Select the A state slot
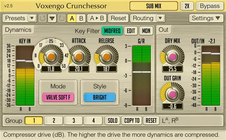This screenshot has height=140, width=226. (72, 18)
